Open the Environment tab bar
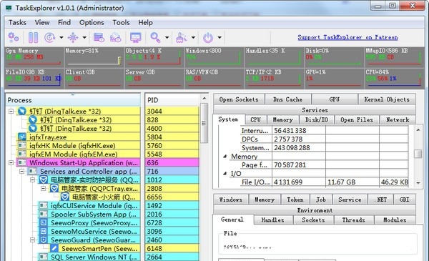The image size is (429, 261). pos(315,210)
